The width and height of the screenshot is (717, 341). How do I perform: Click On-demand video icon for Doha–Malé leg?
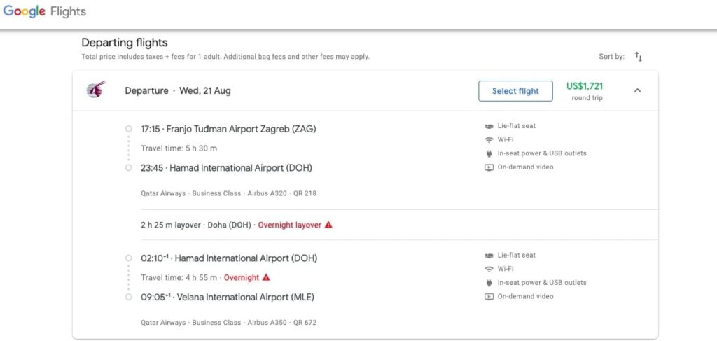coord(489,297)
